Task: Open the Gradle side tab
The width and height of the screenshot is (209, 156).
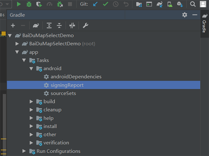Action: coord(204,24)
